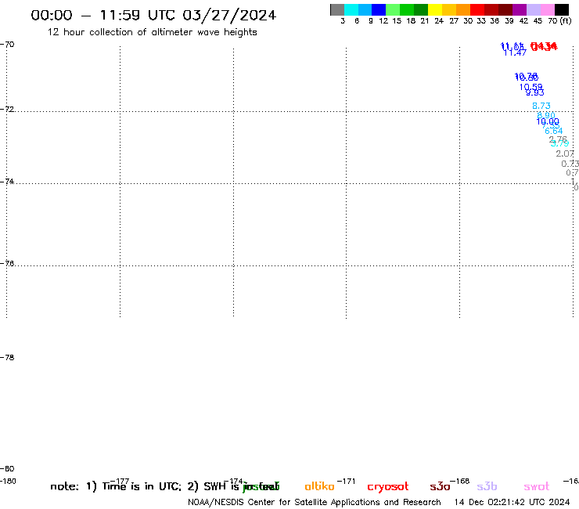Image resolution: width=579 pixels, height=509 pixels.
Task: Click the longitude label -180
Action: pyautogui.click(x=8, y=482)
